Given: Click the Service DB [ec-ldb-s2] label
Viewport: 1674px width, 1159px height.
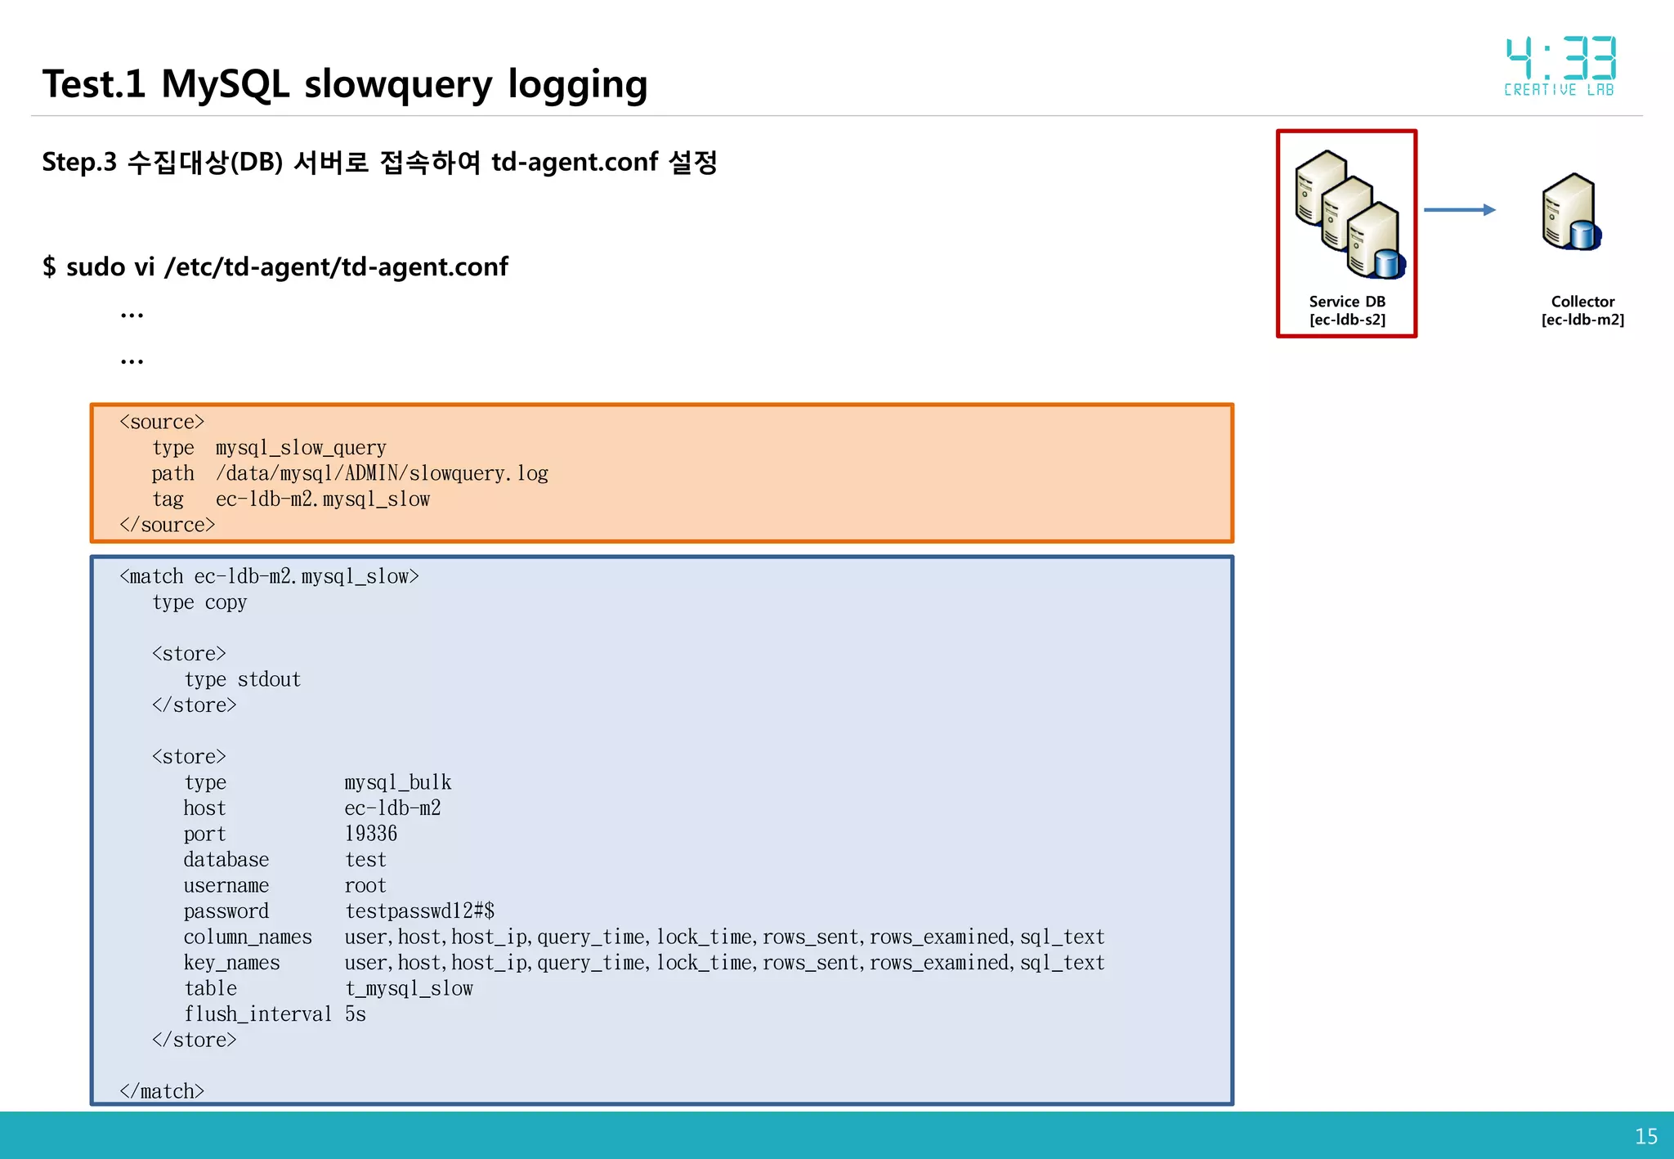Looking at the screenshot, I should click(1347, 311).
